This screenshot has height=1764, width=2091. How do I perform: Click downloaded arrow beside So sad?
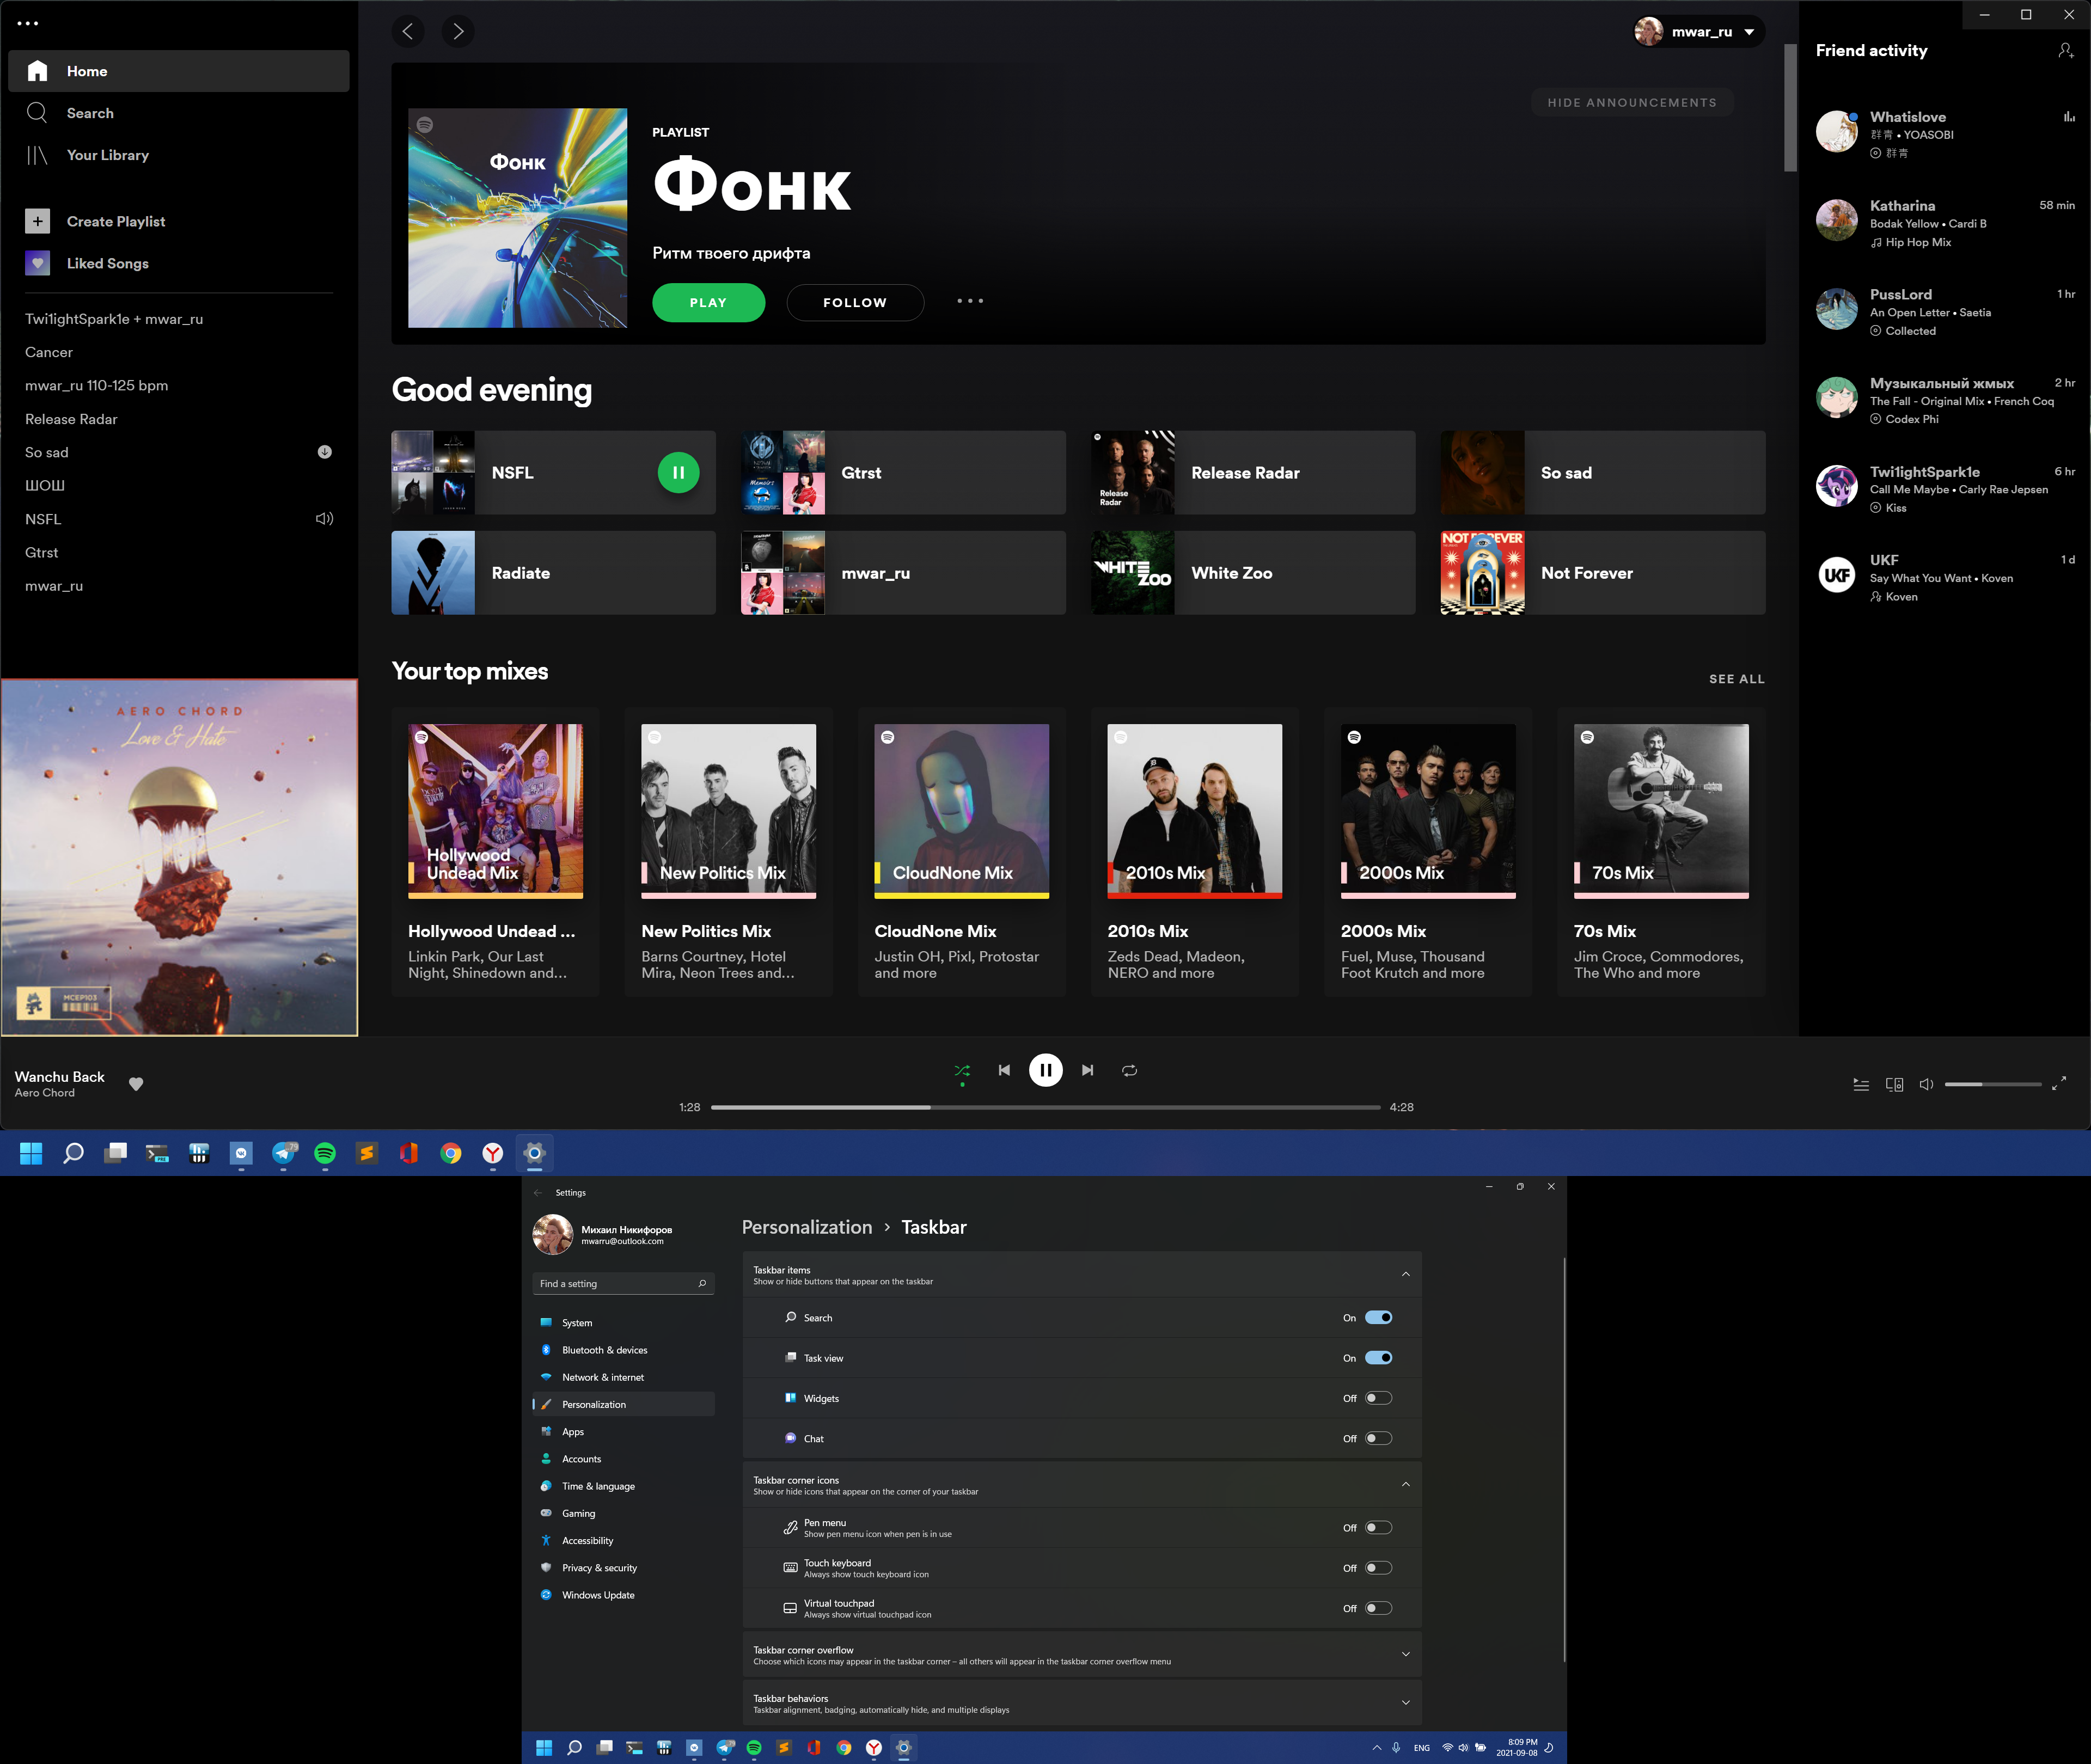click(325, 452)
